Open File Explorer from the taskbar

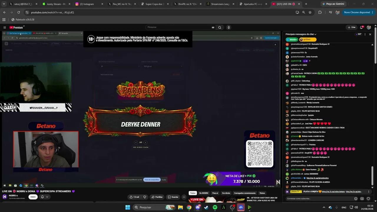coord(180,207)
